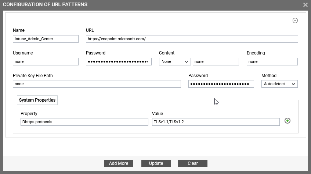Image resolution: width=311 pixels, height=174 pixels.
Task: Click the Content text field with none
Action: (216, 62)
